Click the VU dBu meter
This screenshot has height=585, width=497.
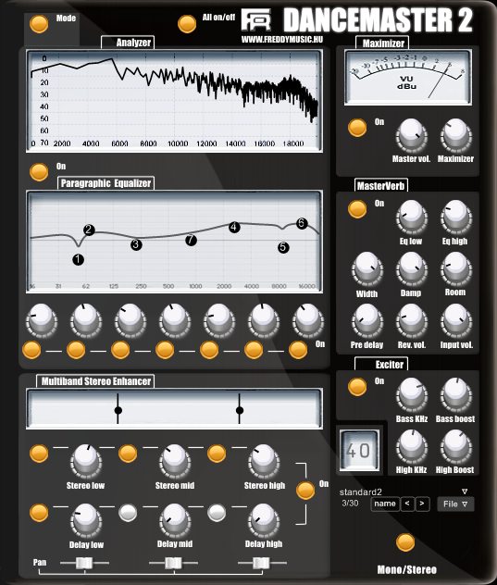pos(407,77)
